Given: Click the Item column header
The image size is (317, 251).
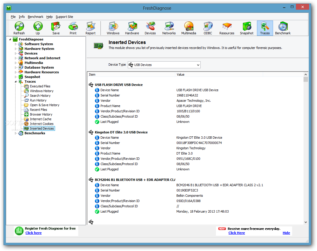Looking at the screenshot, I should (131, 74).
